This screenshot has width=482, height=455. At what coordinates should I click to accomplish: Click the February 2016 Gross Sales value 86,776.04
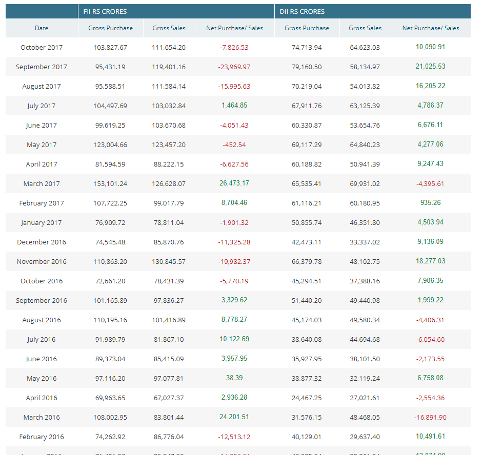[x=169, y=437]
